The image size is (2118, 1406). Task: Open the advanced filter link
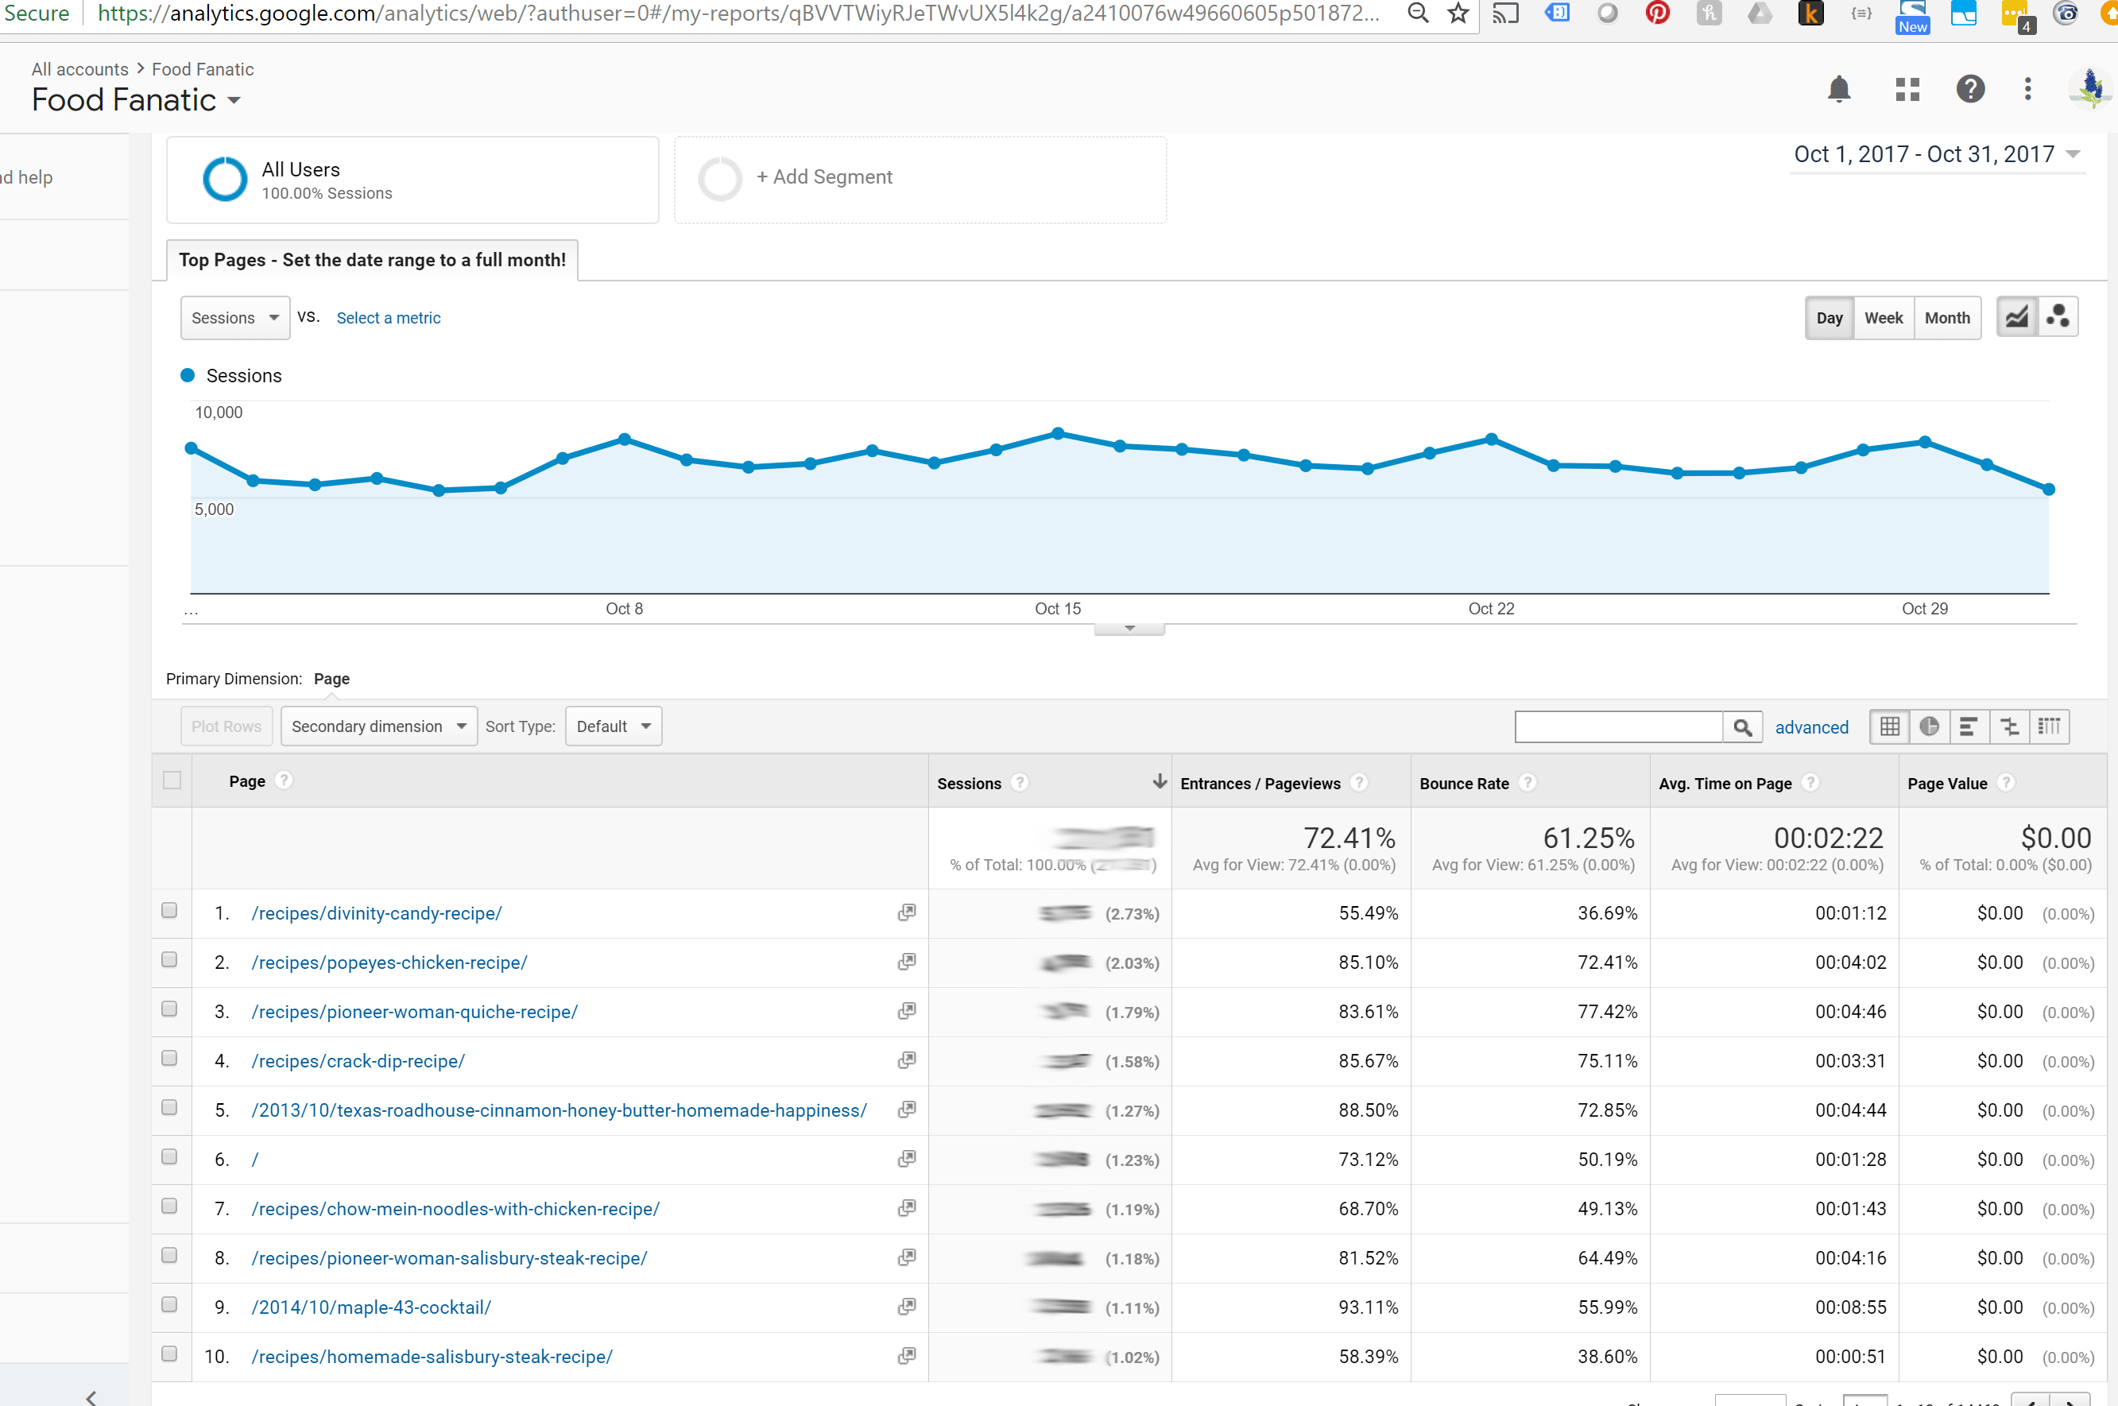[1811, 727]
